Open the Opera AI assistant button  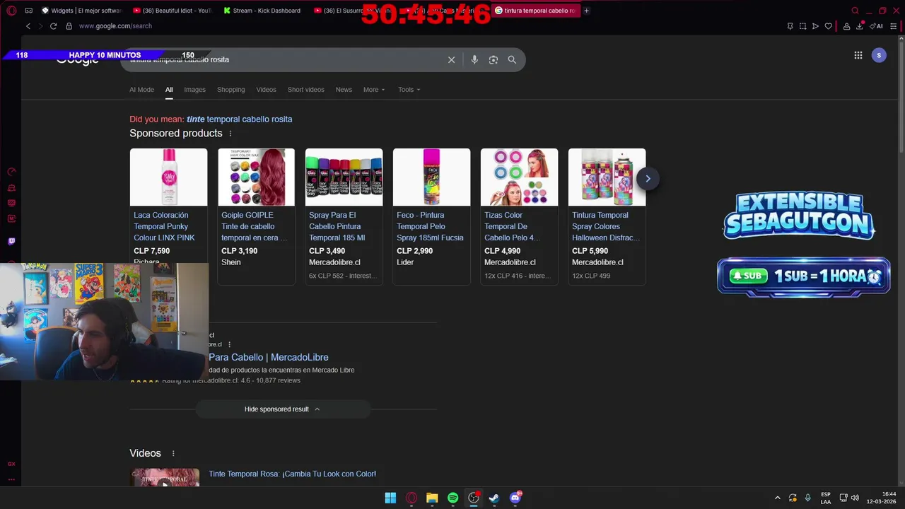tap(876, 26)
